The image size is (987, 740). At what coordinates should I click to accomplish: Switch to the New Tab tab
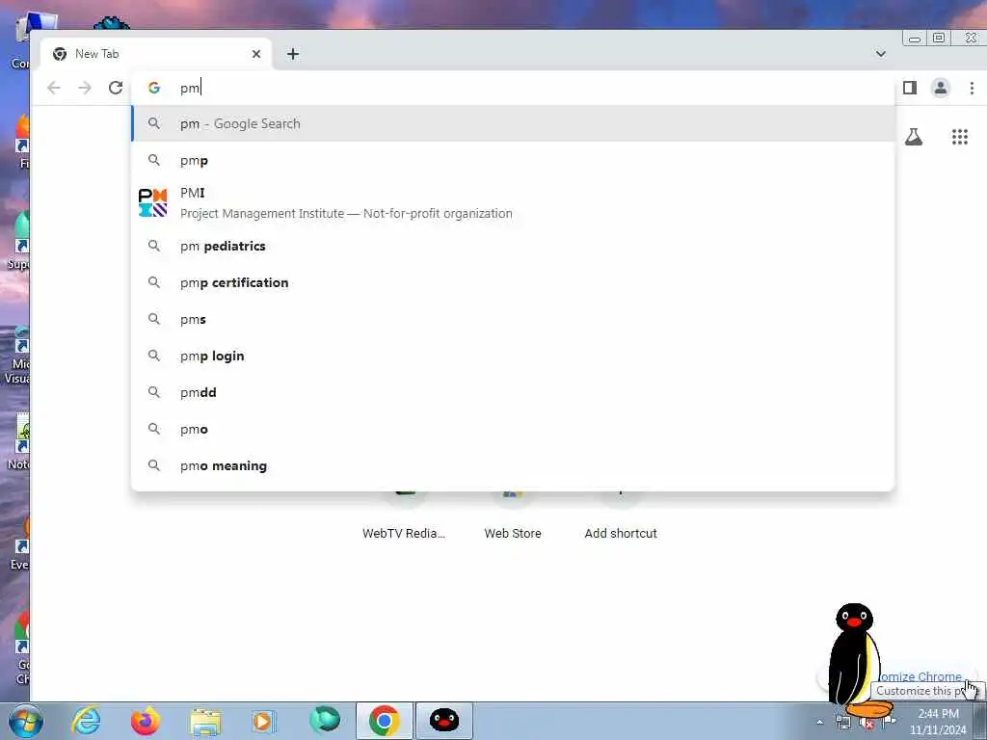[154, 54]
